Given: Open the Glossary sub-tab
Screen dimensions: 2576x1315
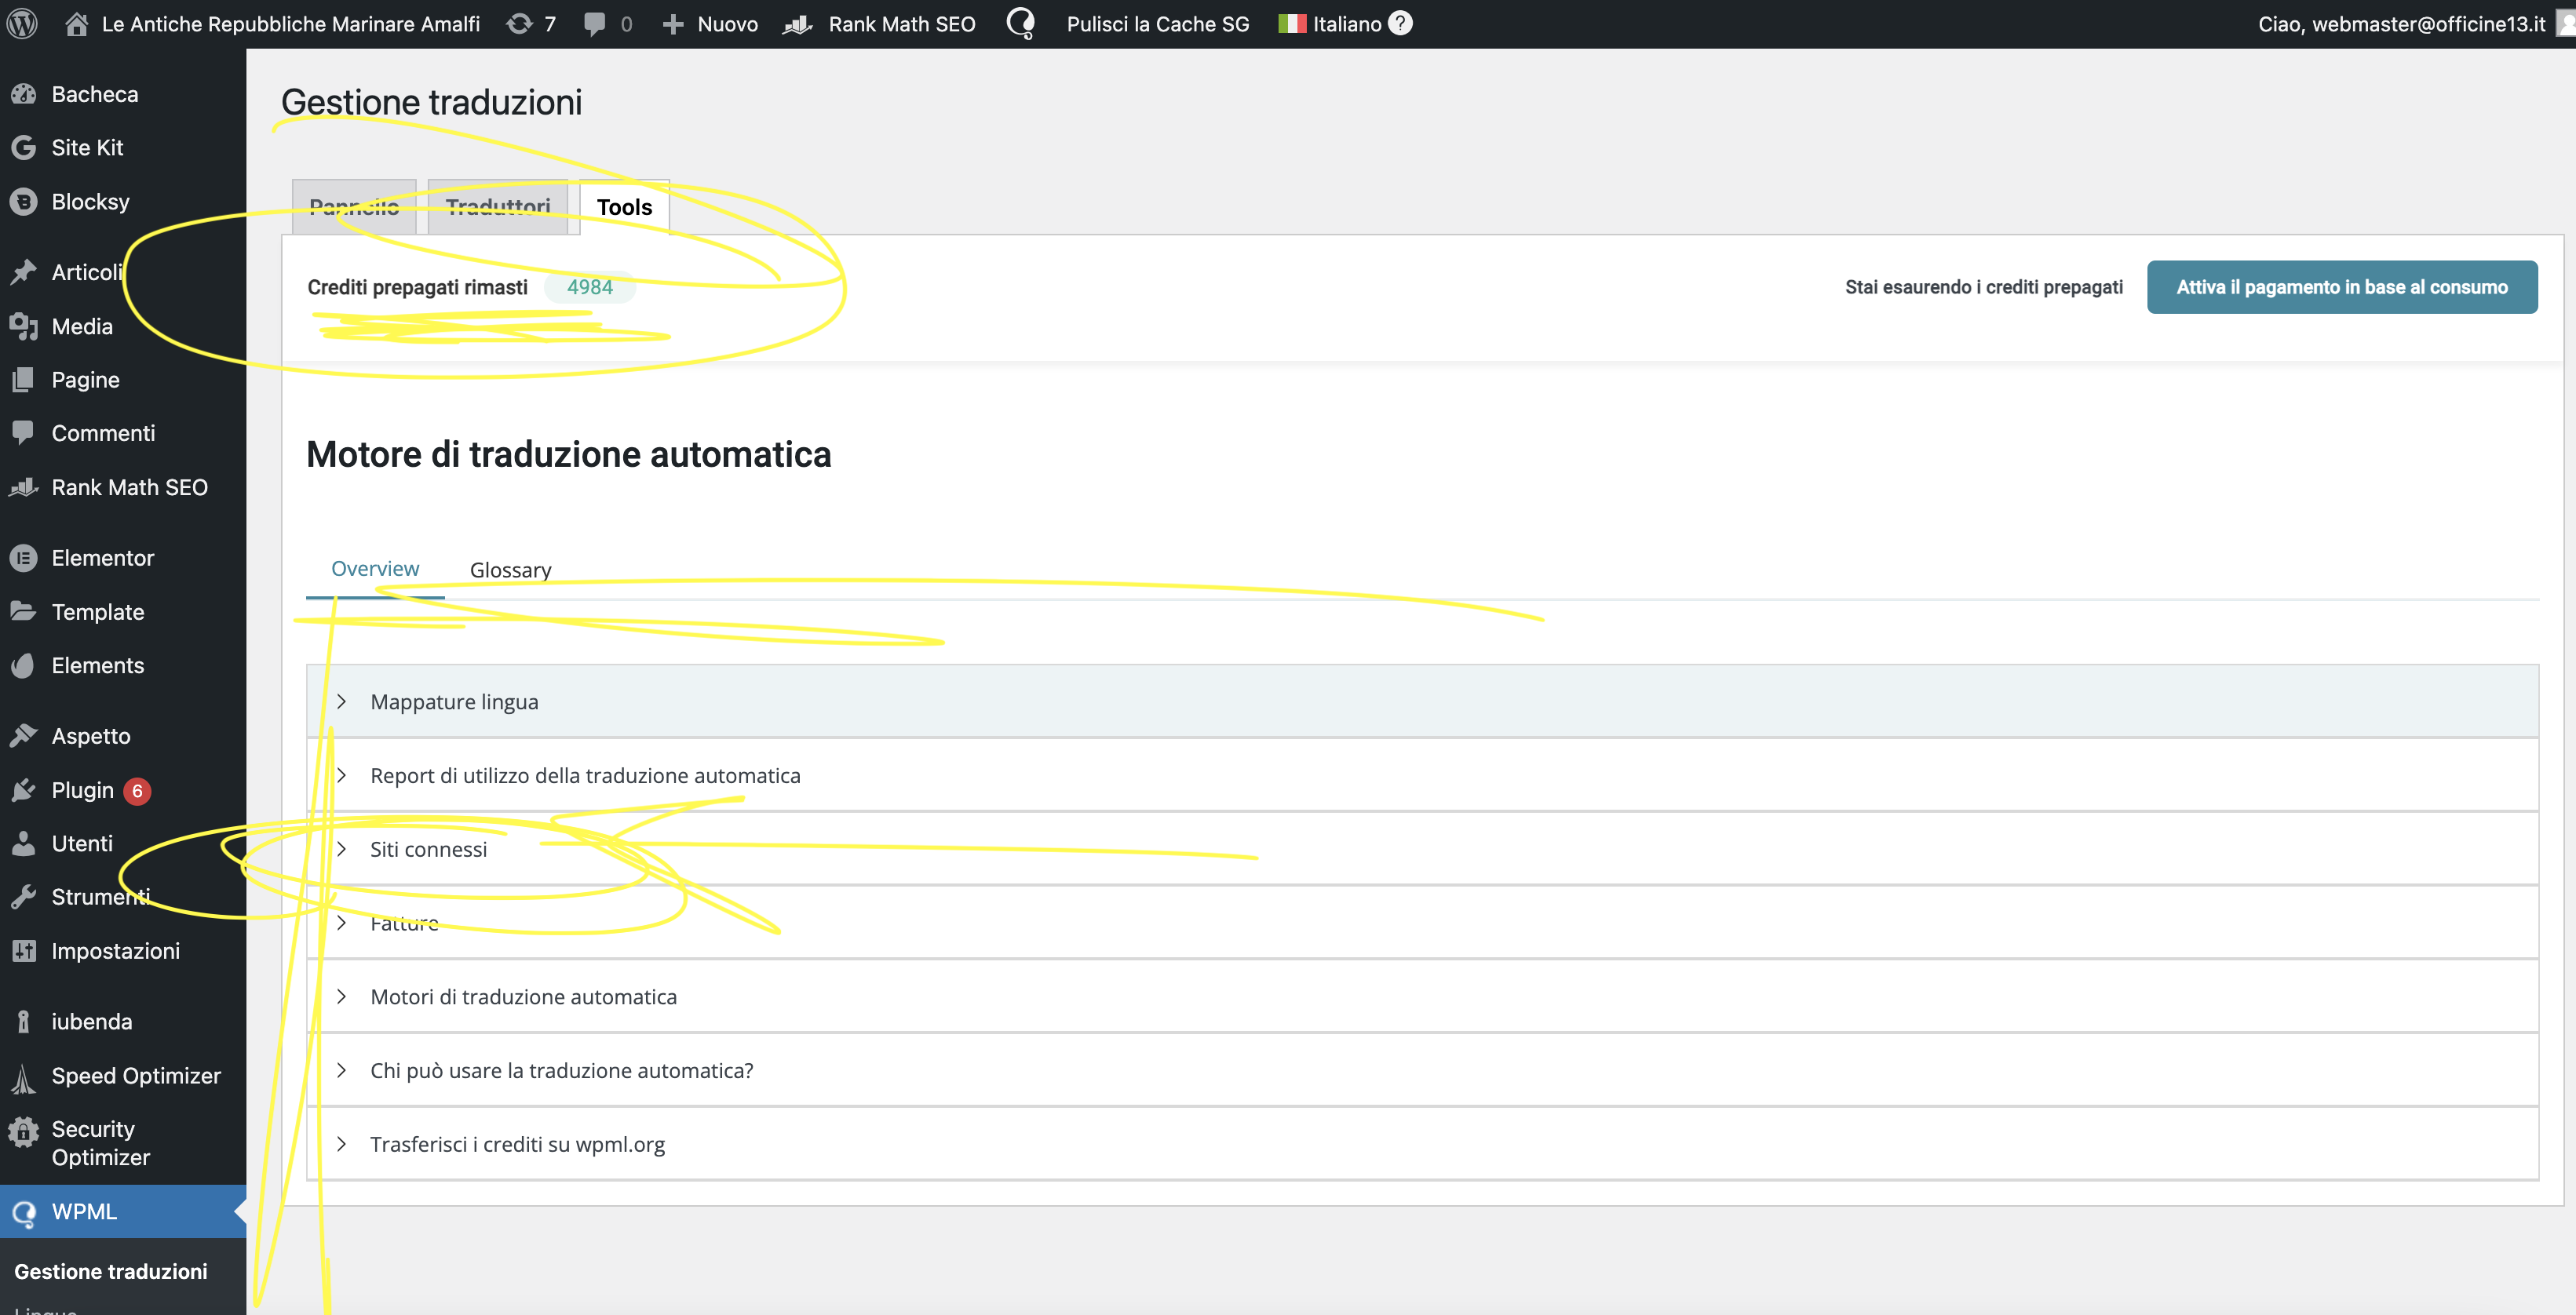Looking at the screenshot, I should tap(510, 569).
